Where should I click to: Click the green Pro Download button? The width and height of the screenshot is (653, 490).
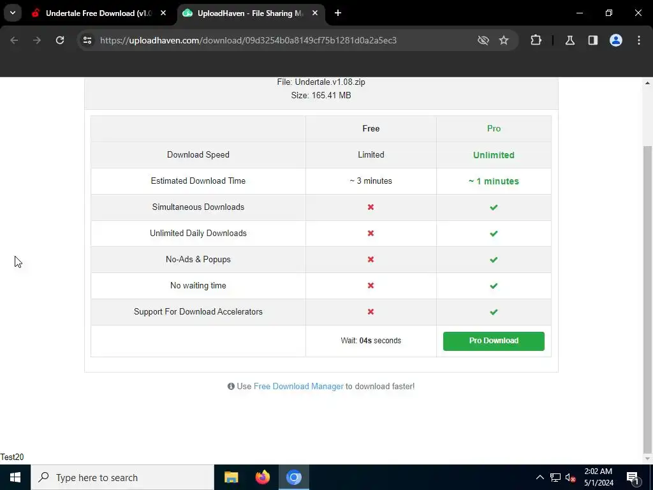click(x=494, y=341)
